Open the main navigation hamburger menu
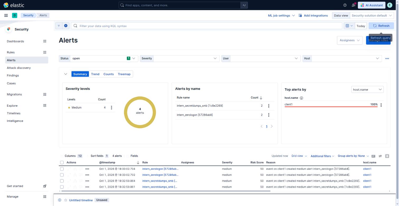 (6, 16)
